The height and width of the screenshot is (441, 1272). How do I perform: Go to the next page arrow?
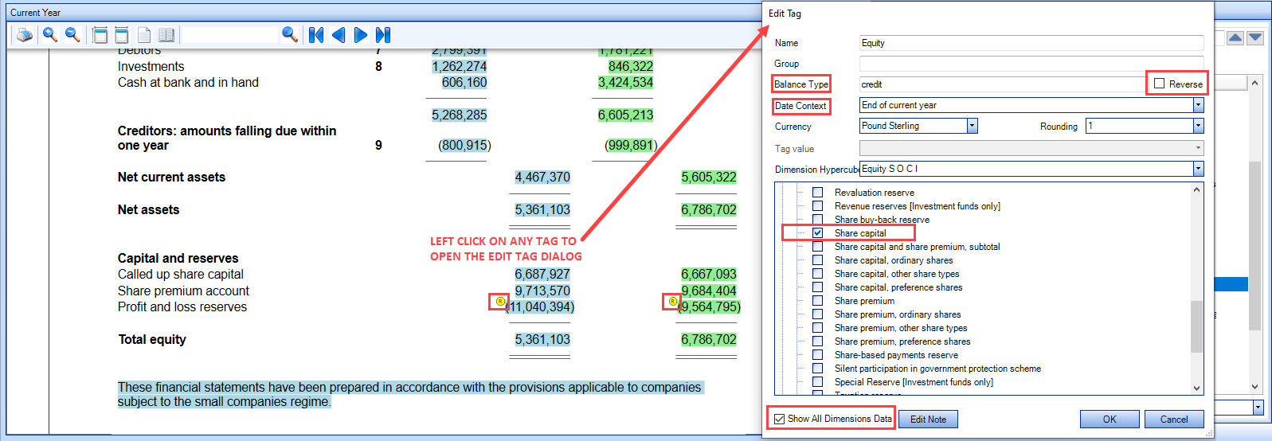point(361,34)
